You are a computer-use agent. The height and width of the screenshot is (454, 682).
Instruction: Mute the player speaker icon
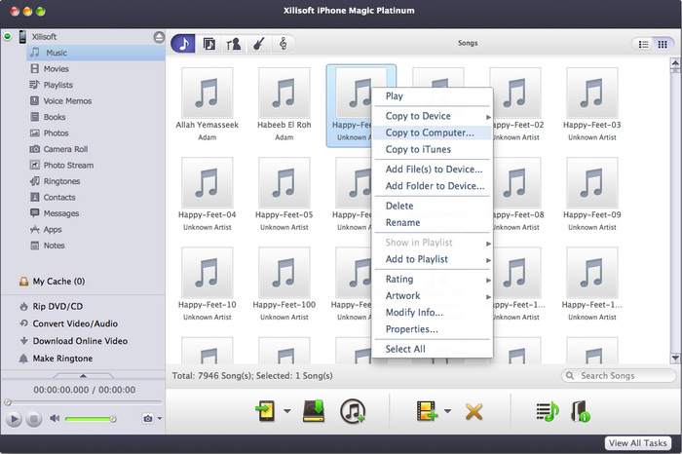pos(55,418)
